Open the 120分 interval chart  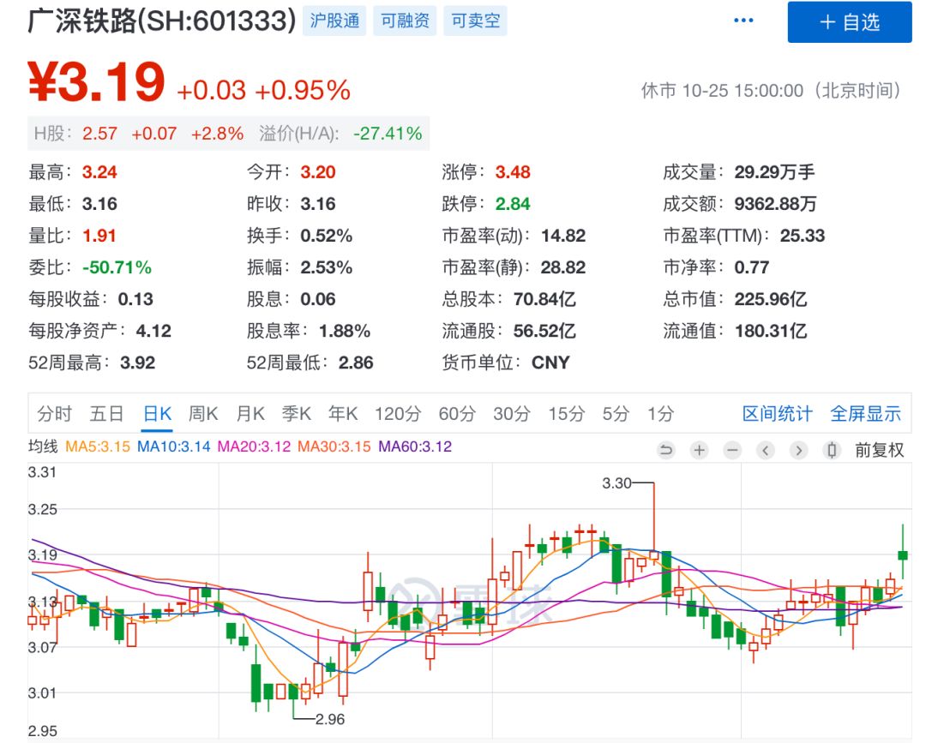tap(398, 414)
